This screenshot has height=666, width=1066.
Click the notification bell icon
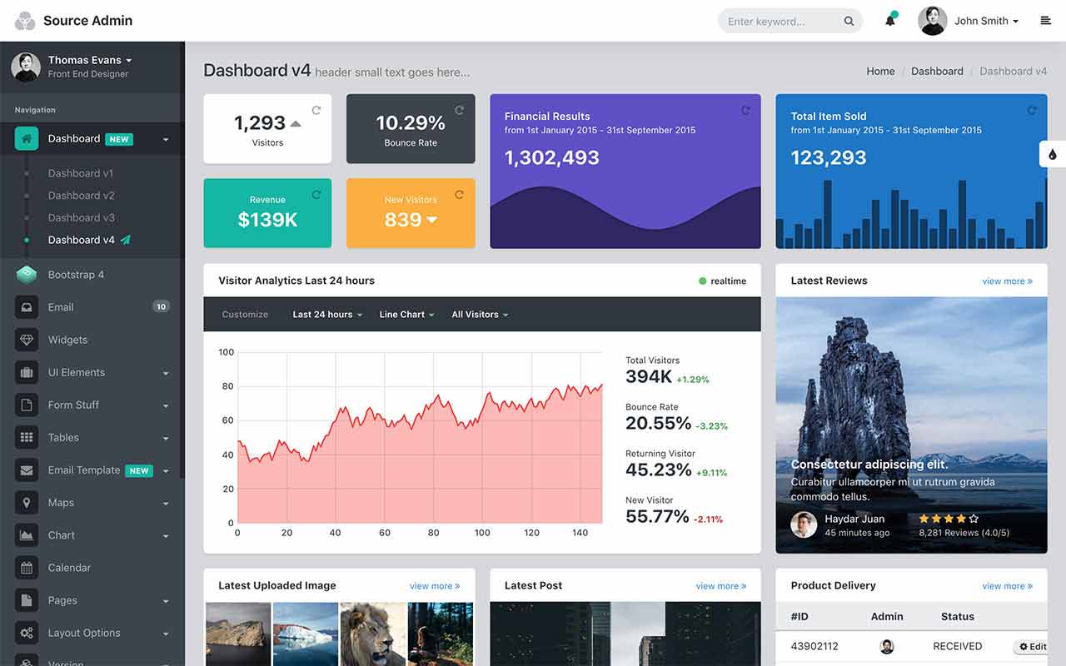click(890, 21)
